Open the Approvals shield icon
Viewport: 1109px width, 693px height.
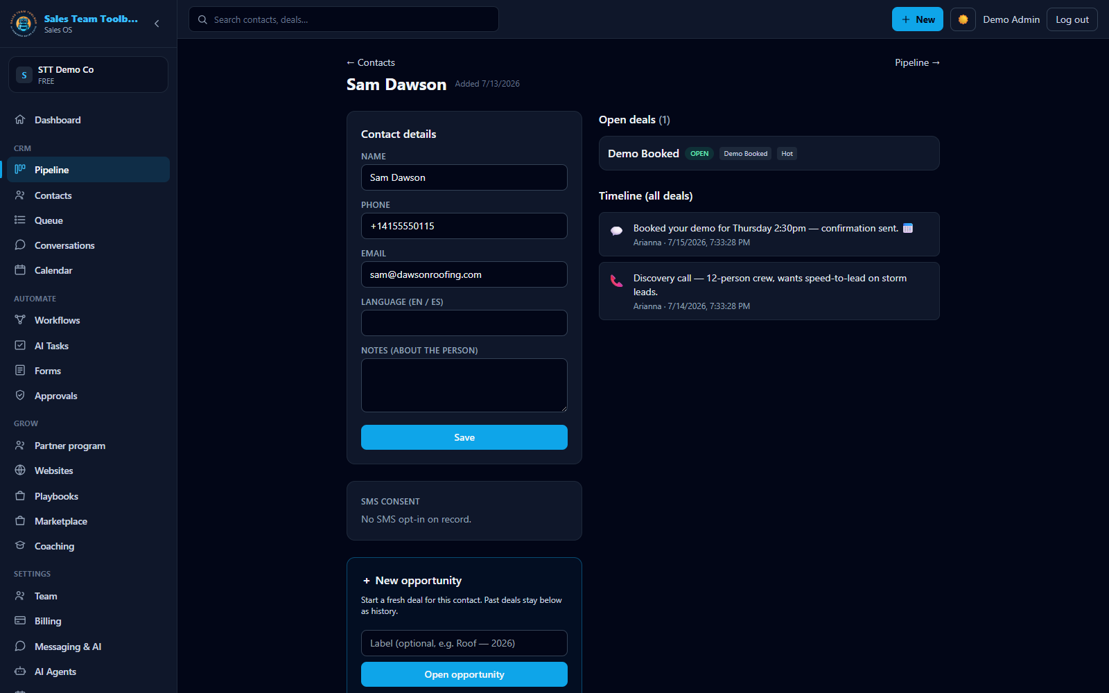(x=20, y=395)
